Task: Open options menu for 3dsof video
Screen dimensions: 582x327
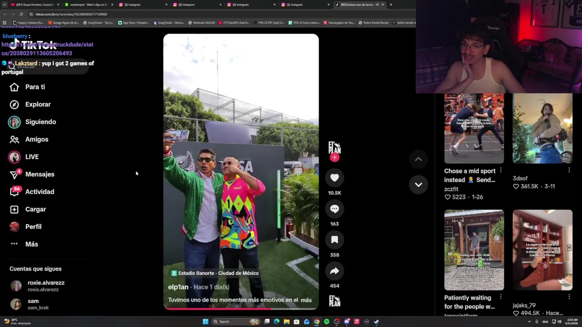Action: [569, 170]
